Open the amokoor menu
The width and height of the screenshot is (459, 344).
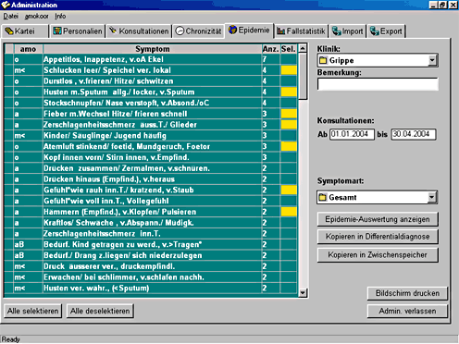tap(36, 16)
